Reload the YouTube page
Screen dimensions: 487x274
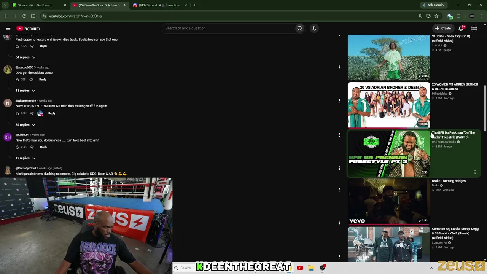coord(24,16)
